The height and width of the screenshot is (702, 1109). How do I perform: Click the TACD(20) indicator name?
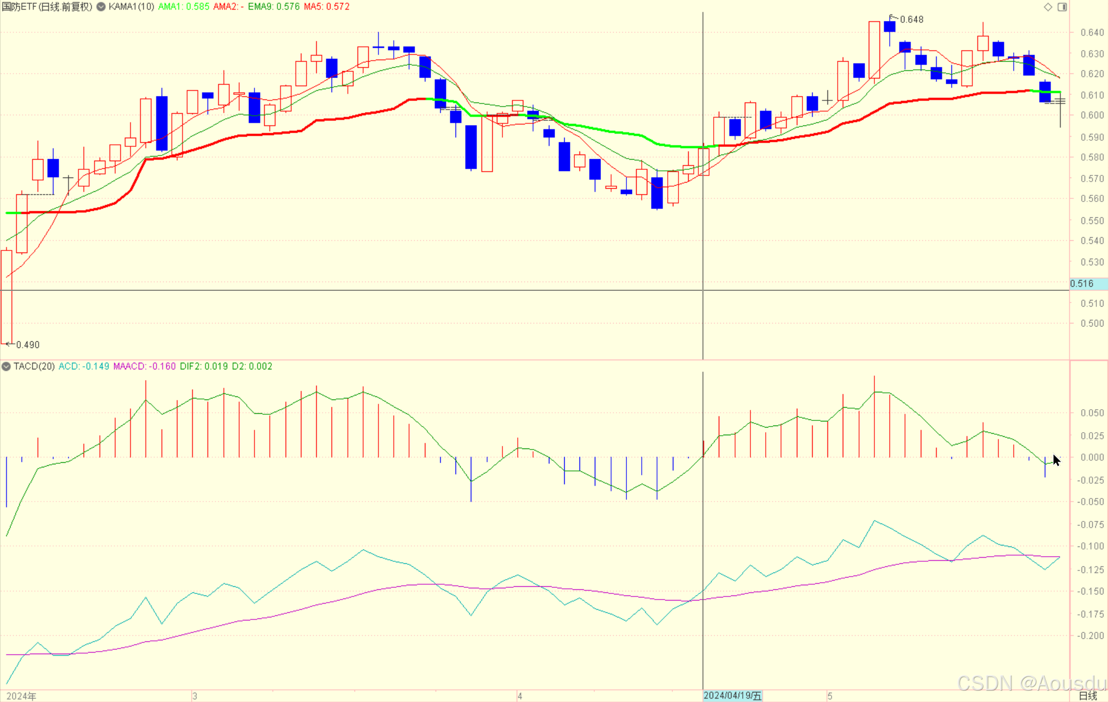click(x=34, y=366)
